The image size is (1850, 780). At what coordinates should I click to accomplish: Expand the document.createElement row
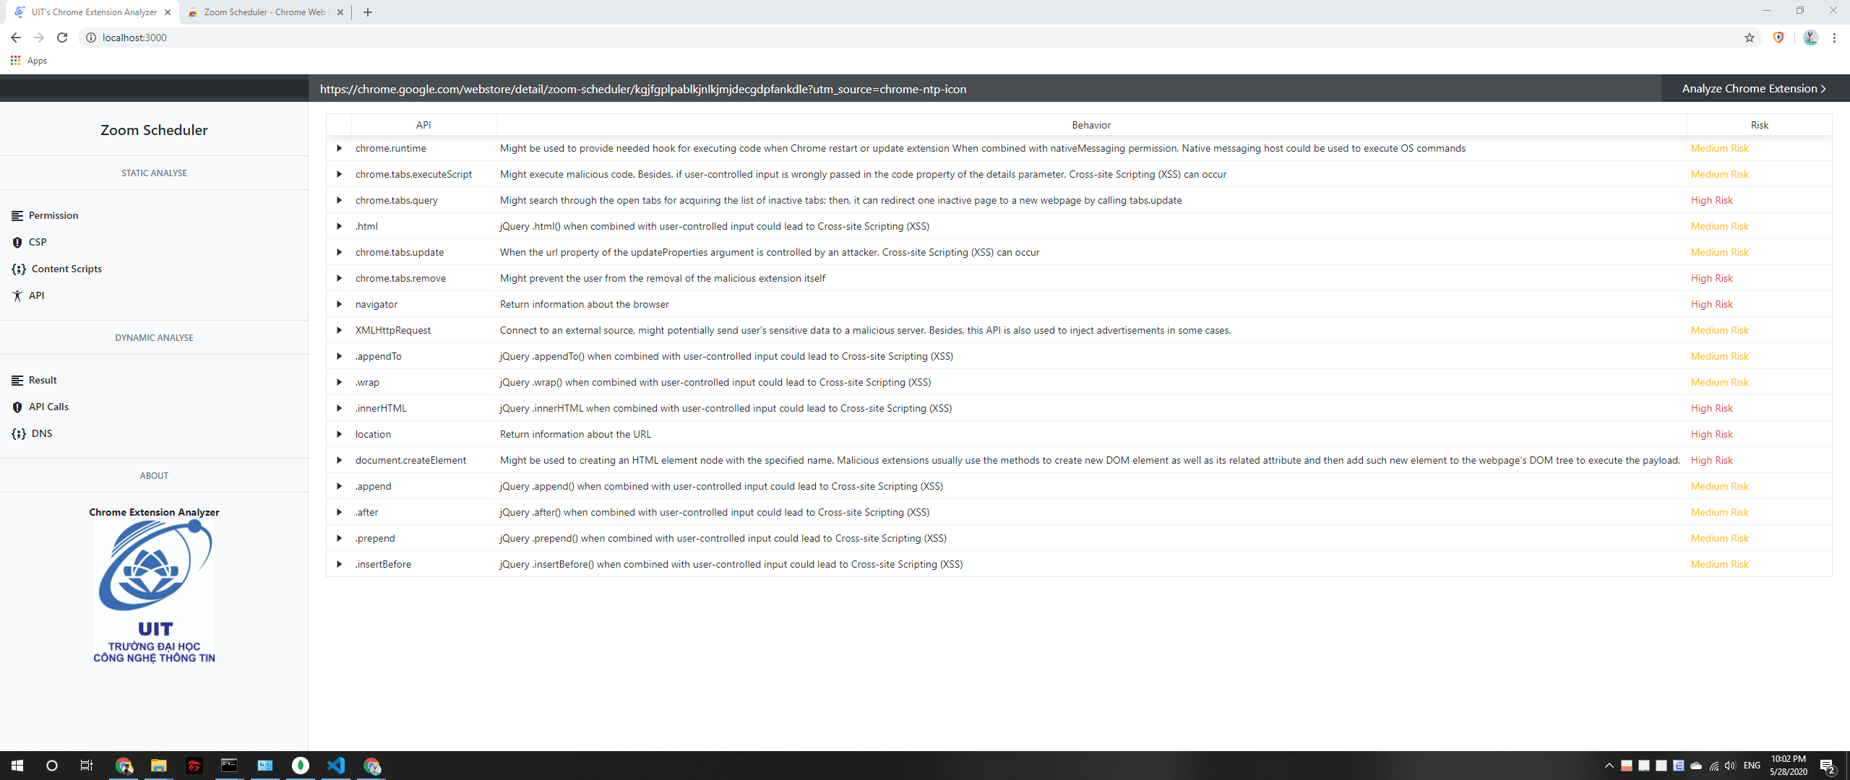[339, 460]
